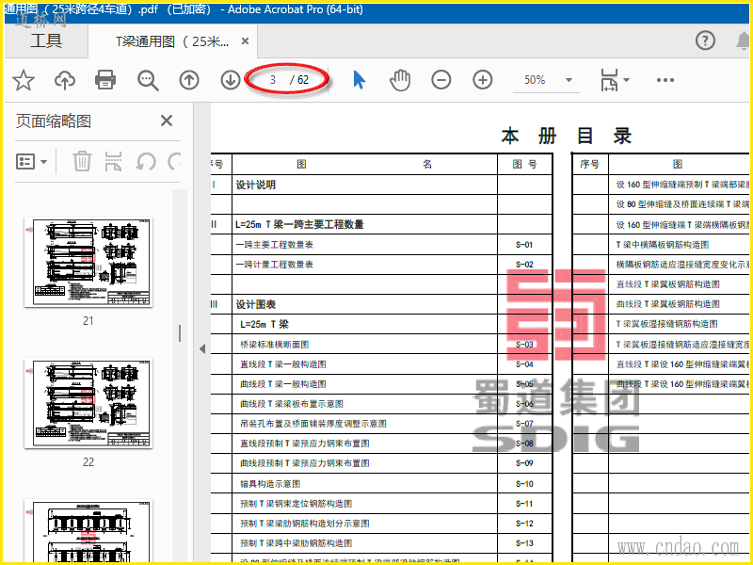Select page 21 thumbnail
This screenshot has width=753, height=565.
coord(88,262)
